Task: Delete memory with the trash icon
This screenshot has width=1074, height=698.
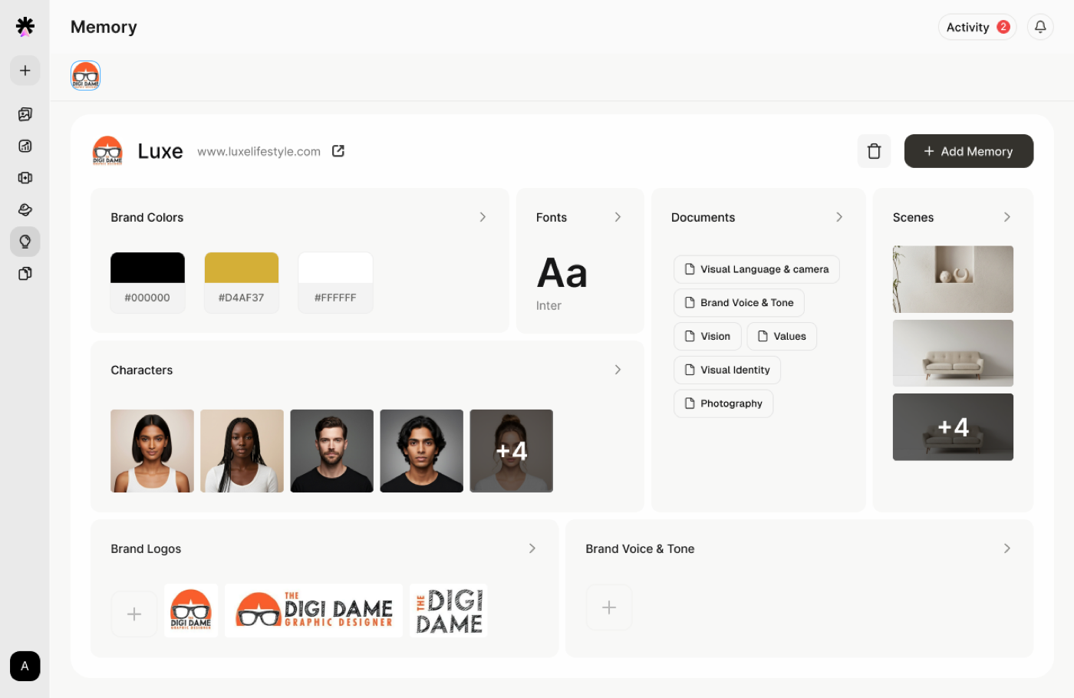Action: click(874, 151)
